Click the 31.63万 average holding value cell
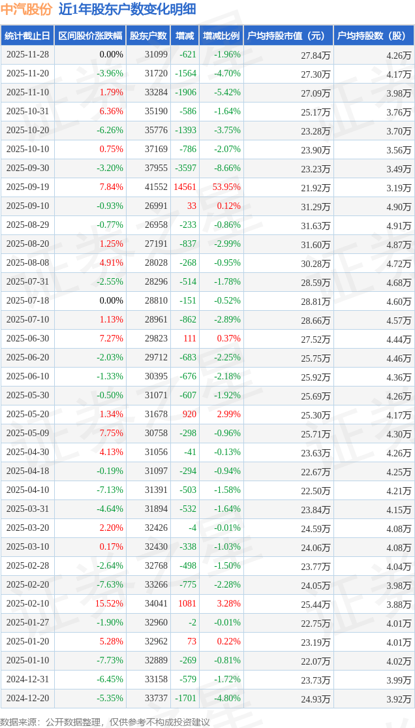 pos(316,226)
